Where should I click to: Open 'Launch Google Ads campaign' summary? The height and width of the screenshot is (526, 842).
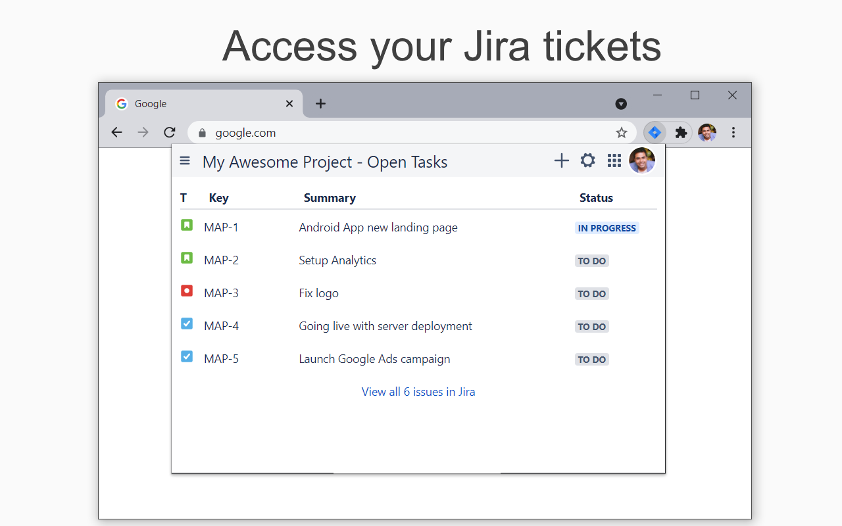coord(374,359)
